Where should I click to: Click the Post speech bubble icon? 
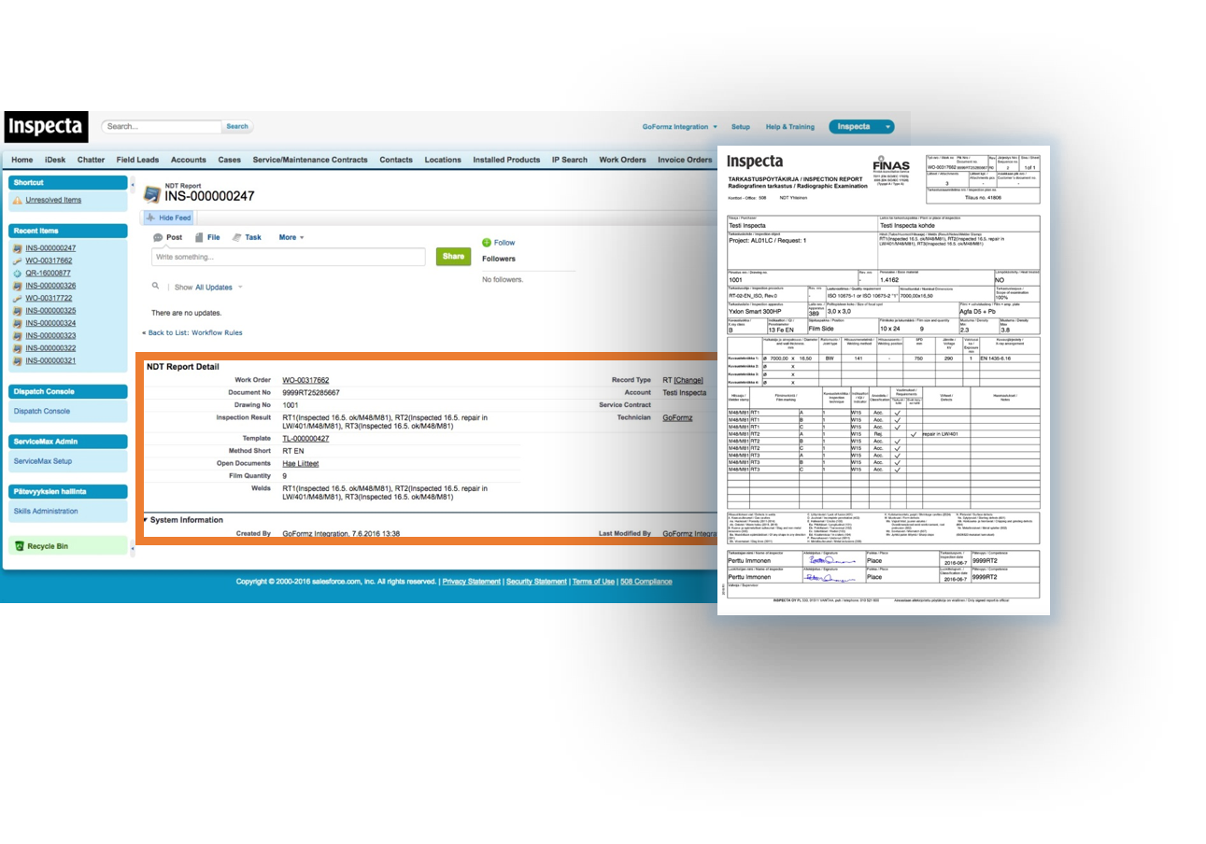pos(158,237)
